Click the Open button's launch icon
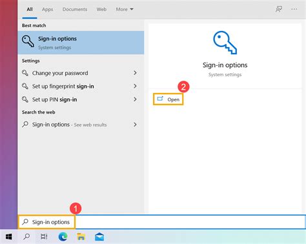Image resolution: width=306 pixels, height=244 pixels. pos(160,99)
